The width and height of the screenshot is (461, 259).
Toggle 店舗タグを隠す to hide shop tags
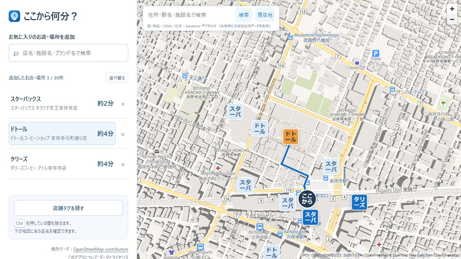(68, 208)
